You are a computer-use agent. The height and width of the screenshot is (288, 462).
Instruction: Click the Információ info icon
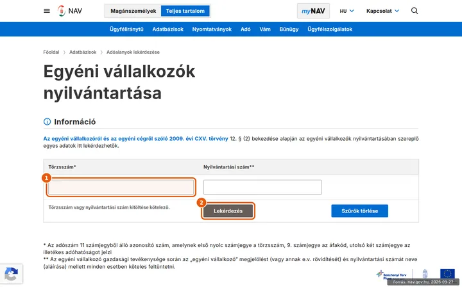[x=47, y=122]
